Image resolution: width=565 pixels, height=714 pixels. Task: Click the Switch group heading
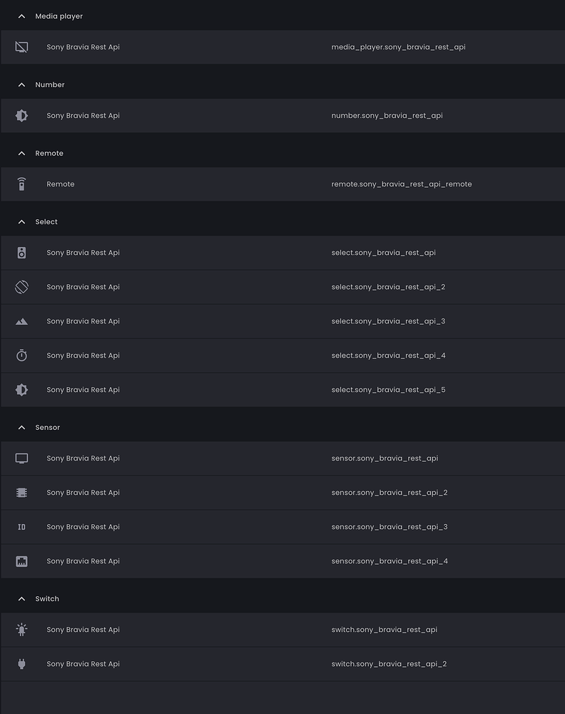click(x=47, y=599)
